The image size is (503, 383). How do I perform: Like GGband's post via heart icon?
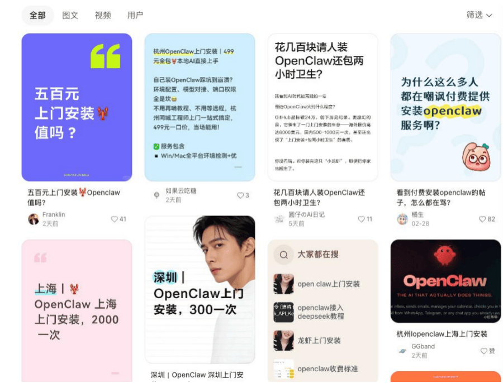(484, 351)
